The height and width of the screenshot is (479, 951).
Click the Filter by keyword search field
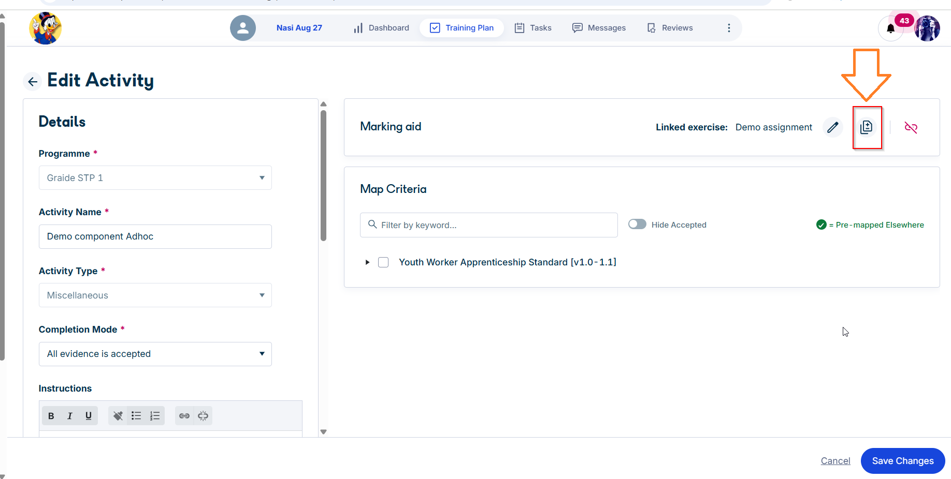(x=489, y=225)
